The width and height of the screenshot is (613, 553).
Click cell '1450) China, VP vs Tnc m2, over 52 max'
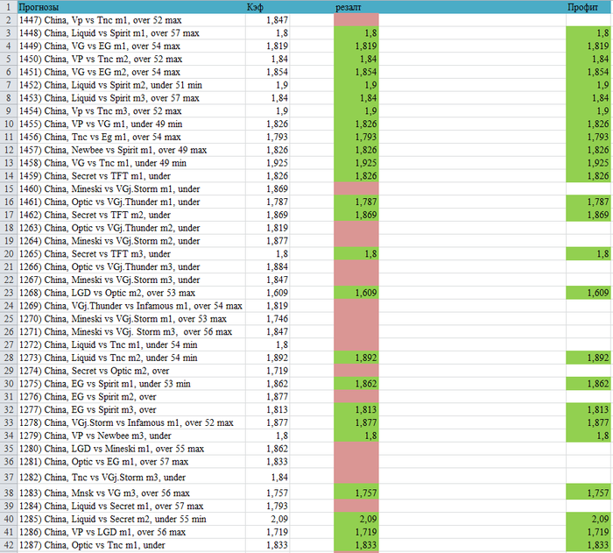[x=131, y=59]
